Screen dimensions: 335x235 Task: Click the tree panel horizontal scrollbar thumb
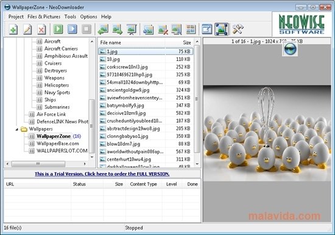(38, 164)
